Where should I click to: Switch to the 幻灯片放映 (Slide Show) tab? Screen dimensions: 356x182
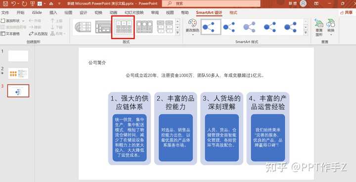click(x=134, y=13)
